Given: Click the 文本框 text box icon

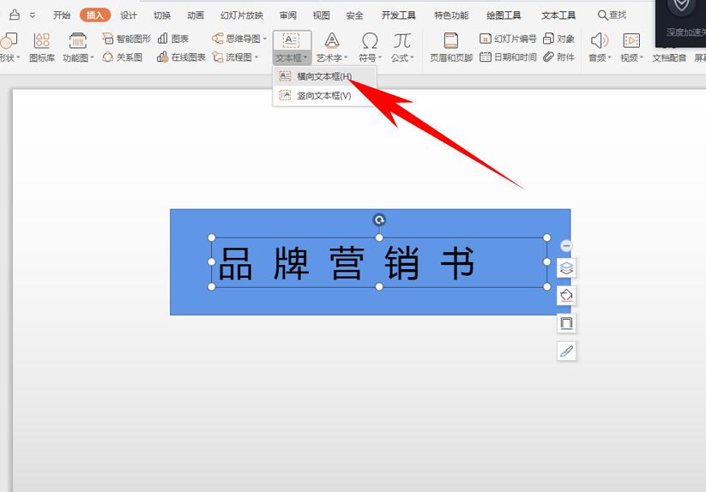Looking at the screenshot, I should (x=292, y=40).
